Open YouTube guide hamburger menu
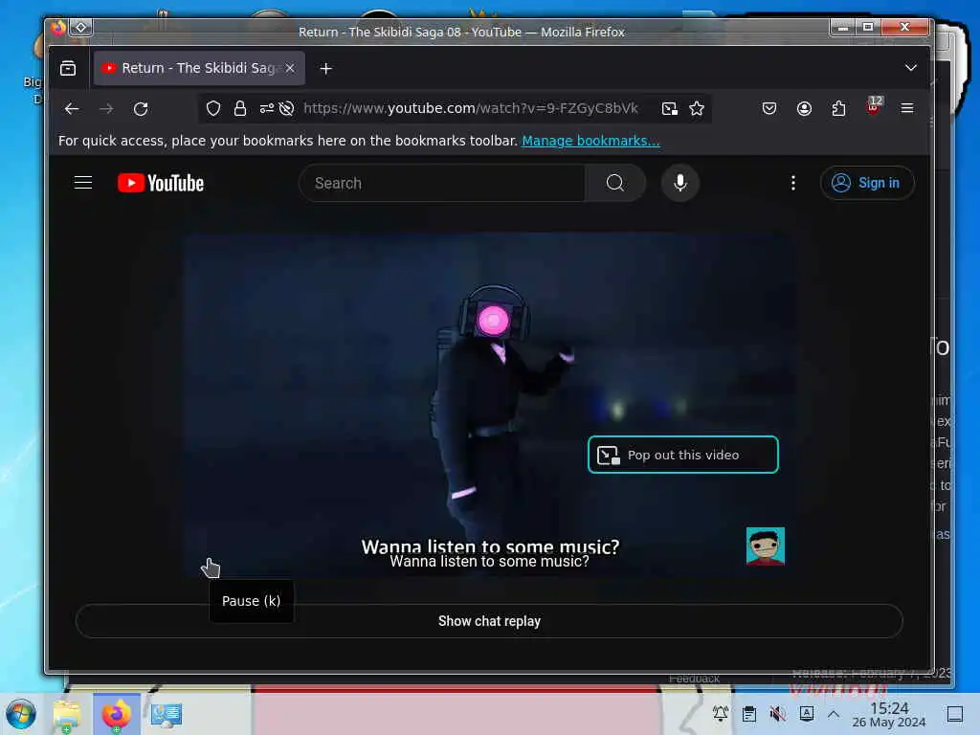The height and width of the screenshot is (735, 980). coord(83,183)
